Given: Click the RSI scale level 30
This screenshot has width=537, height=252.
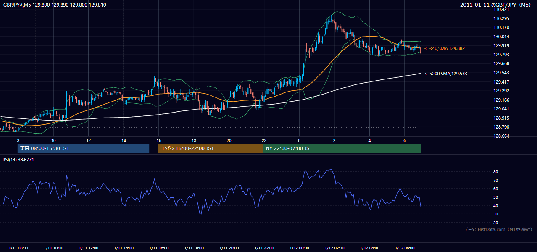Looking at the screenshot, I should [x=496, y=214].
